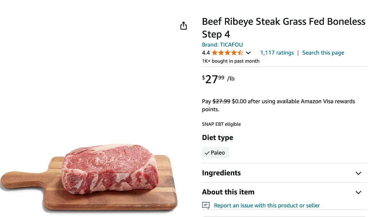View the 1,117 ratings link
Image resolution: width=373 pixels, height=217 pixels.
point(277,53)
